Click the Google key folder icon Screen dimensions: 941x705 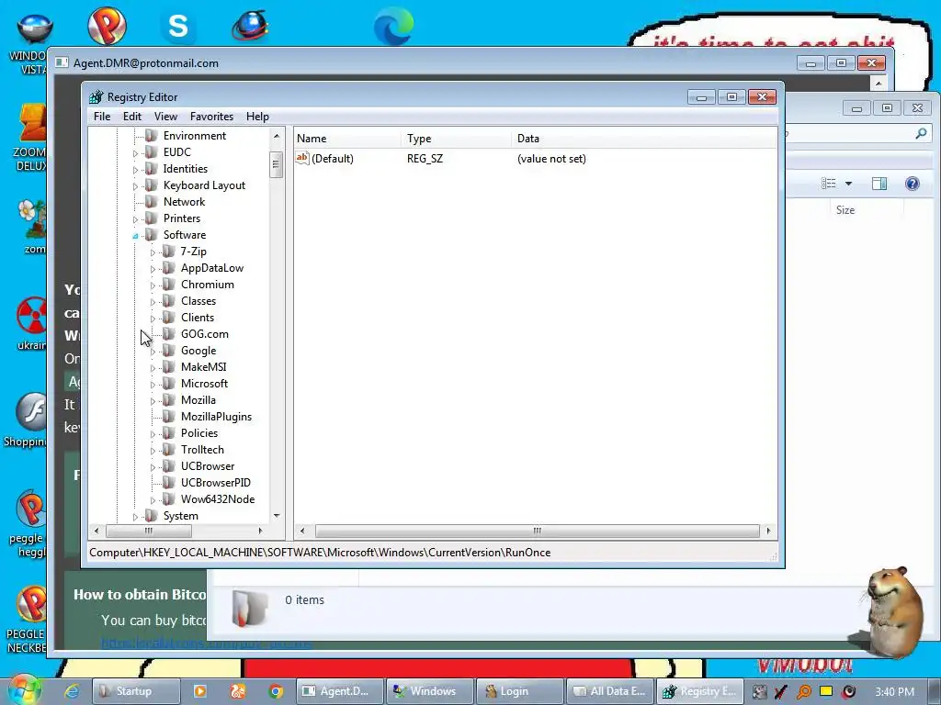tap(169, 350)
